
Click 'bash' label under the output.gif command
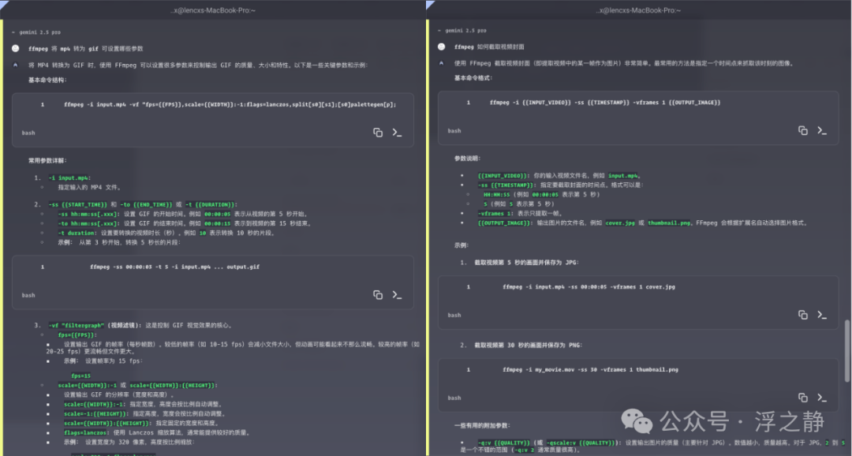coord(28,295)
